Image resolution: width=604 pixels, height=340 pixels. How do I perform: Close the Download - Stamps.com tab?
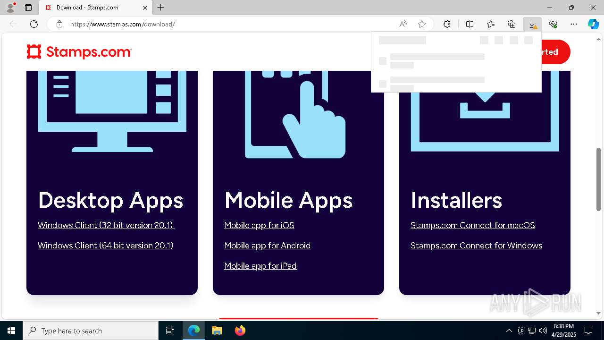pyautogui.click(x=145, y=8)
